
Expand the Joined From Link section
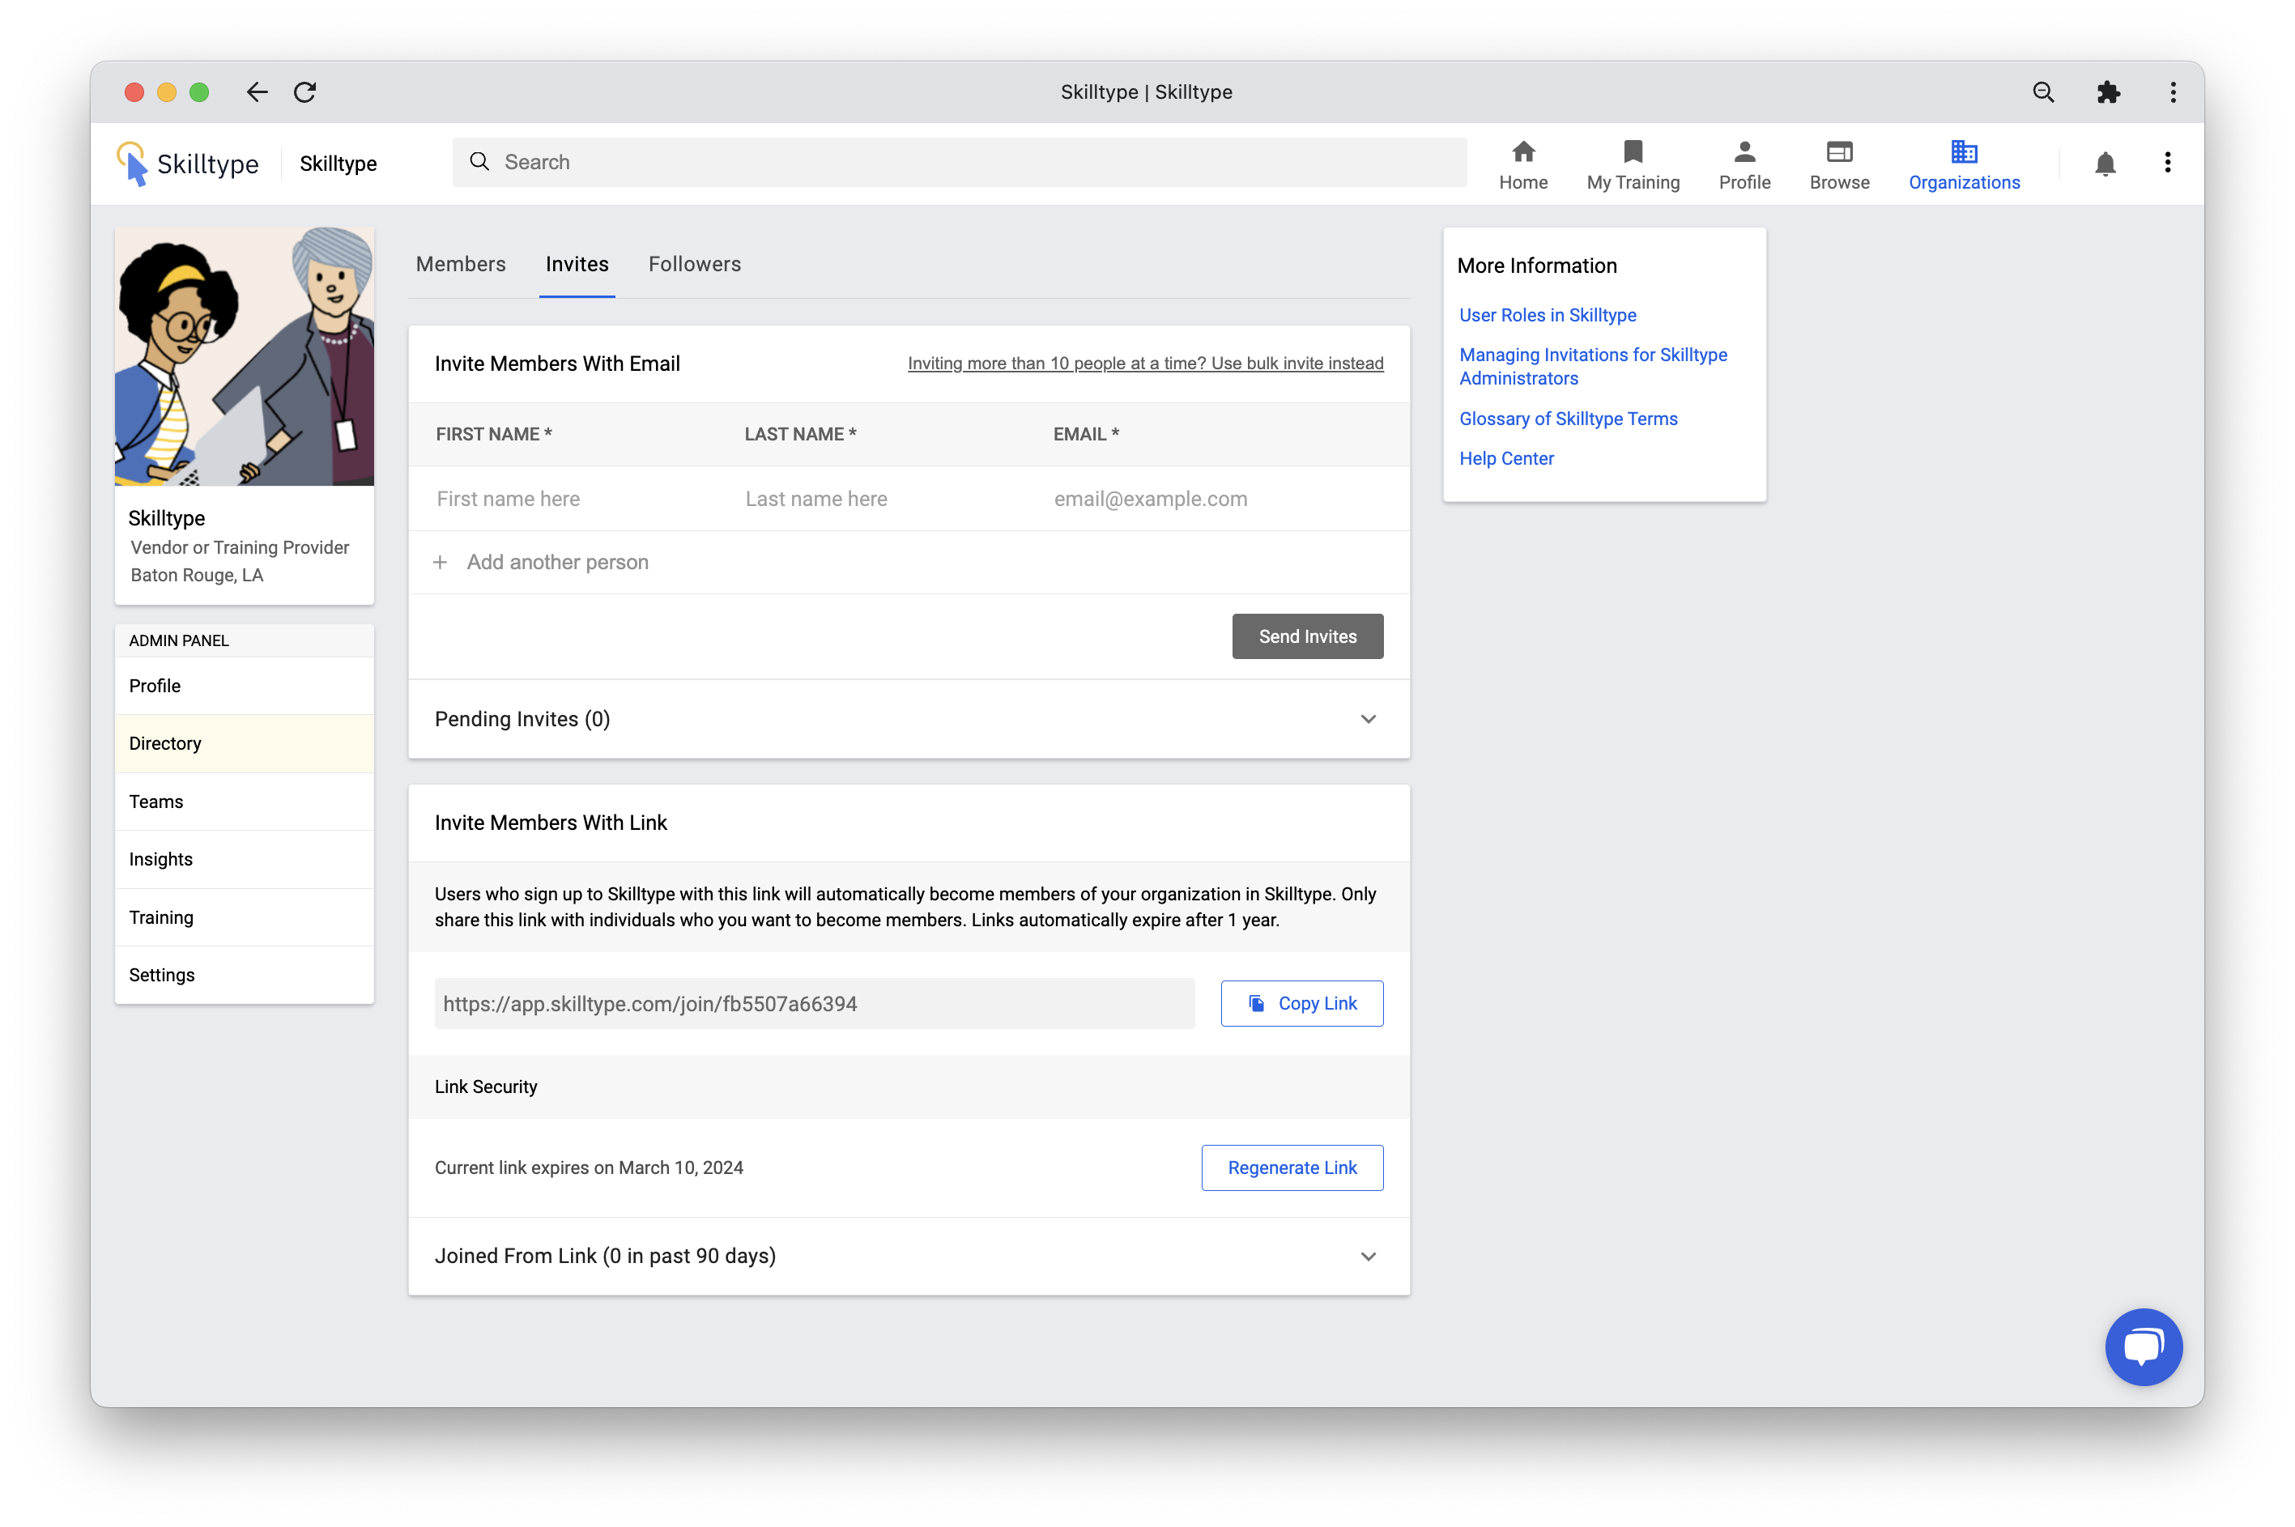click(1368, 1257)
